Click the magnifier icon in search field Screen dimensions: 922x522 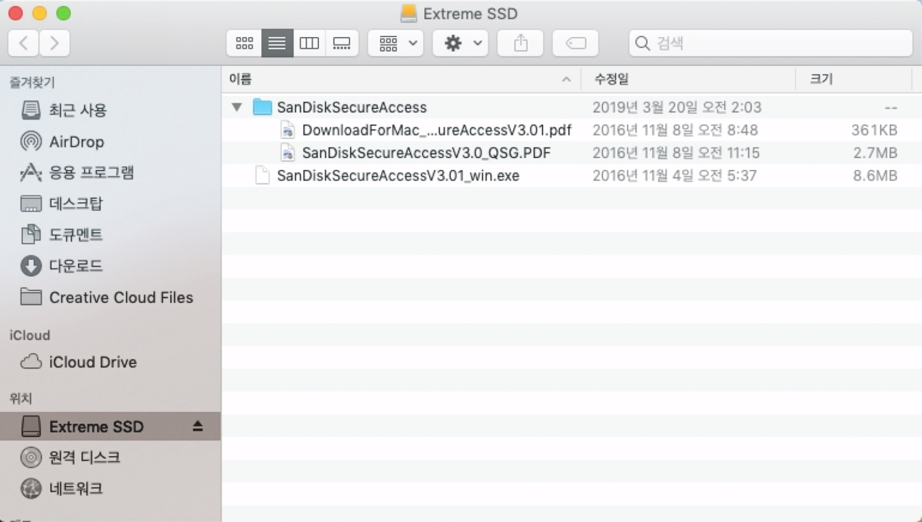[x=642, y=43]
